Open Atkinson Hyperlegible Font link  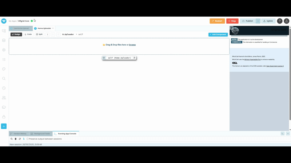[x=252, y=59]
